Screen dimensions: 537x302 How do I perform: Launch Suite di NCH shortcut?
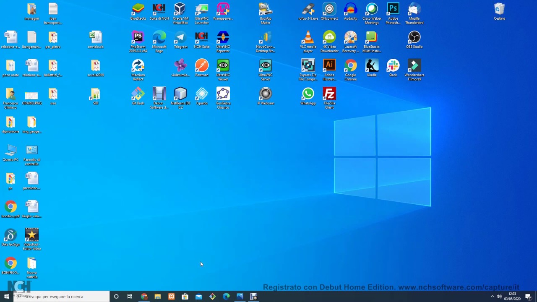159,12
